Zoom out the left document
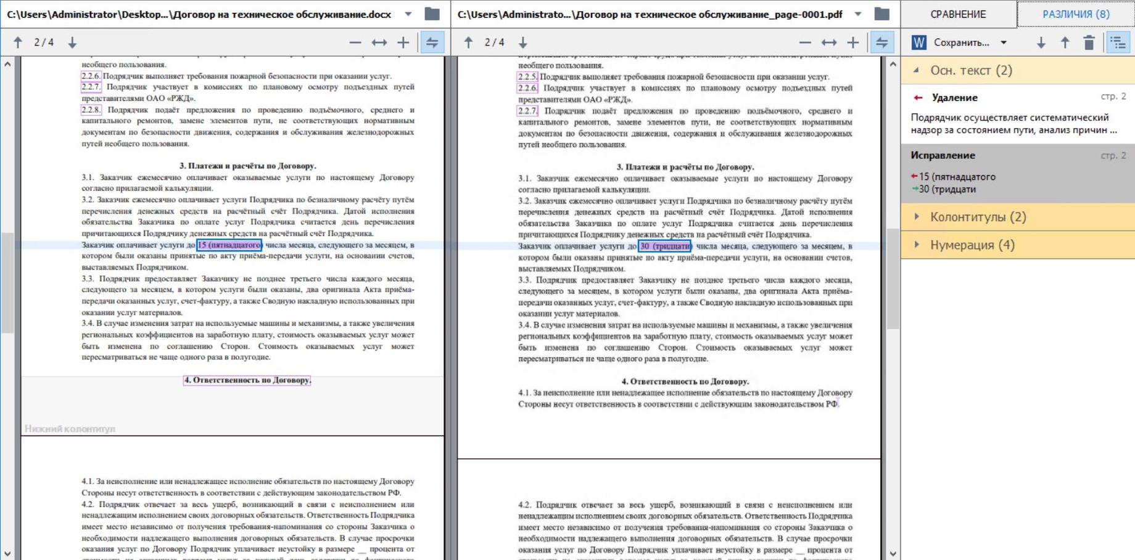1135x560 pixels. [x=355, y=43]
